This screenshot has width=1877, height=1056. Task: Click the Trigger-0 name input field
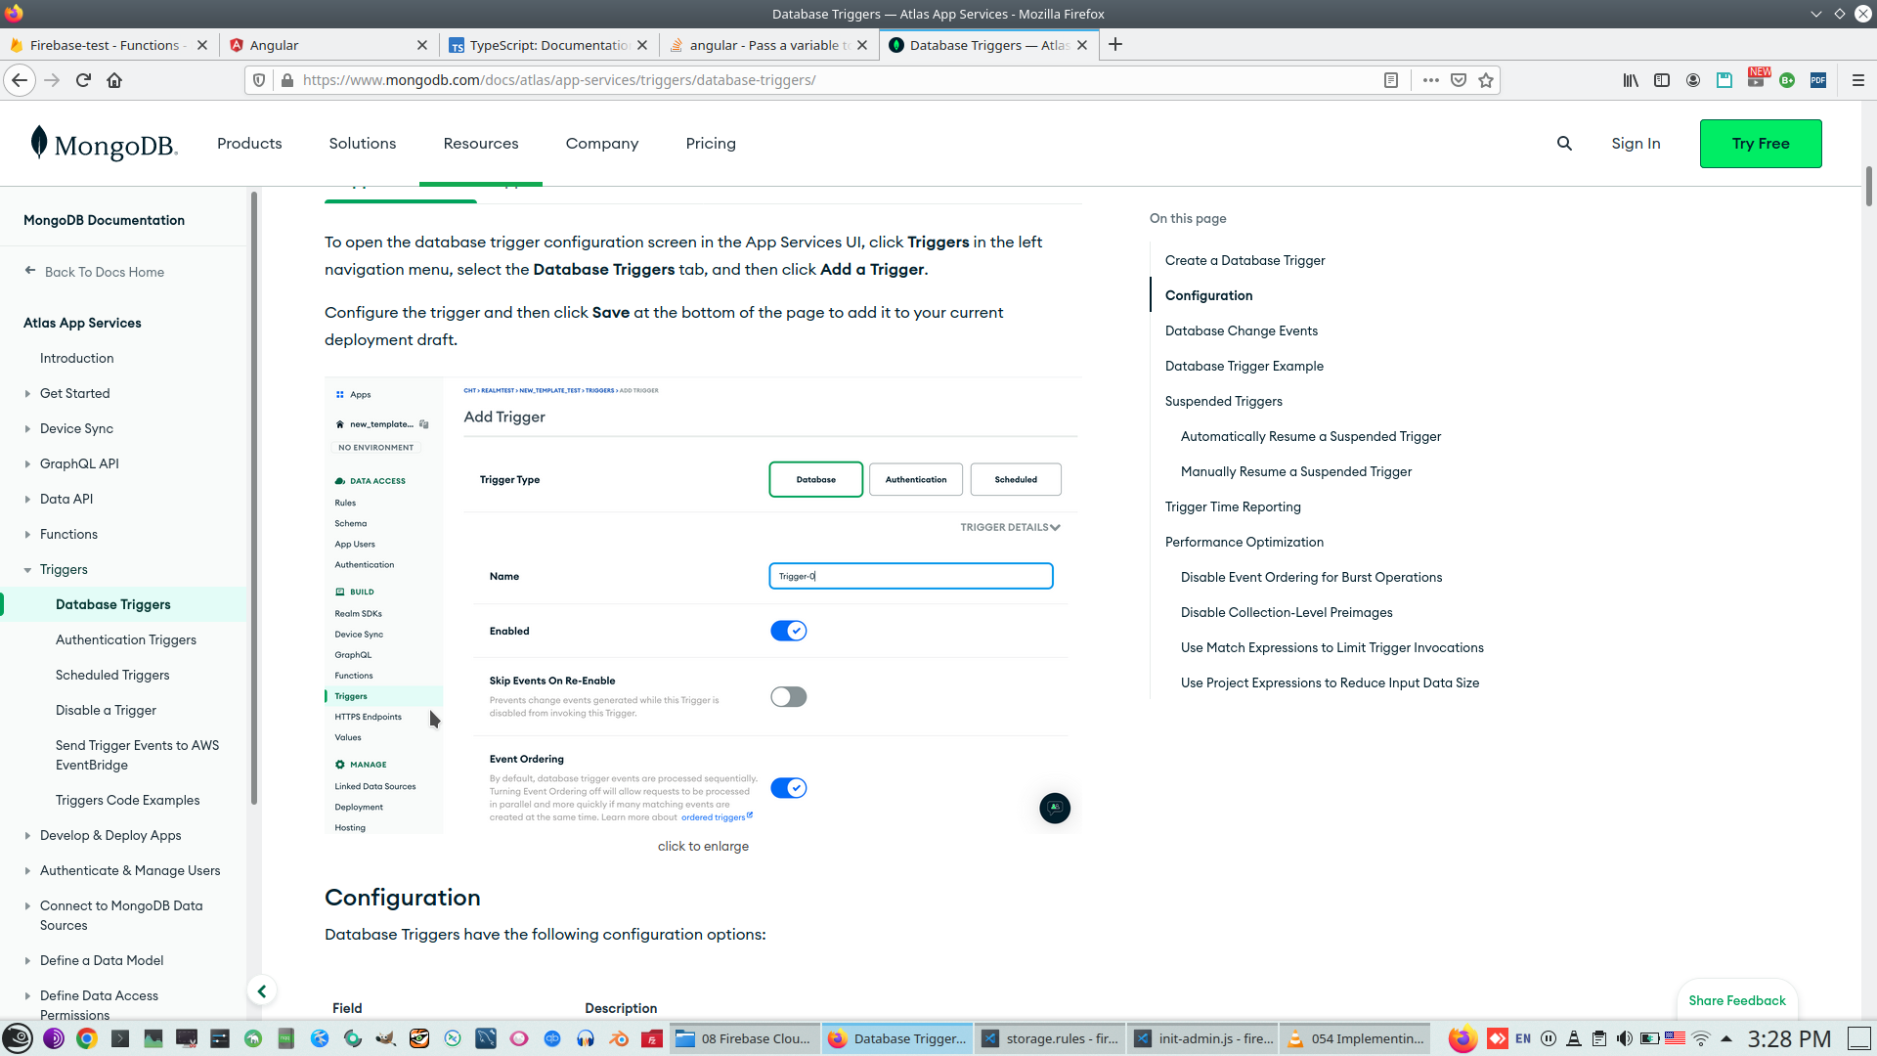click(x=910, y=576)
